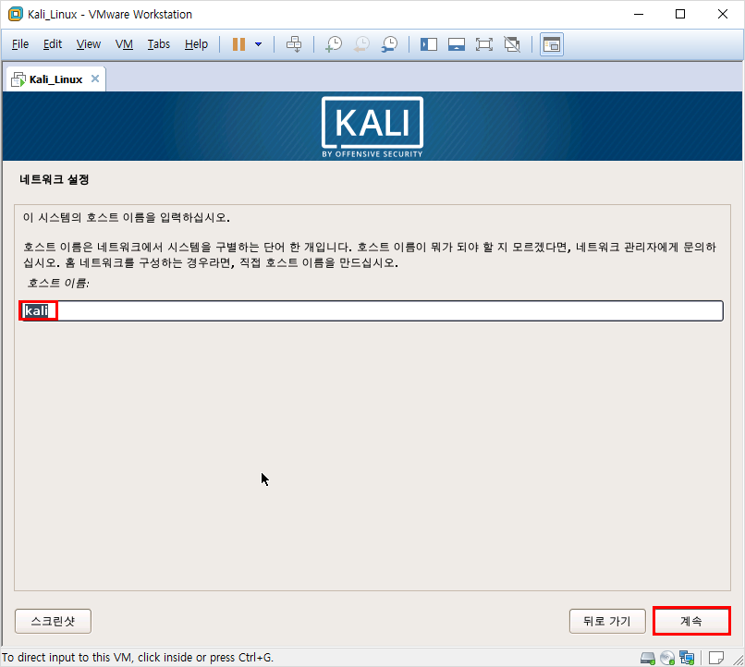Screen dimensions: 745x667
Task: Close the Kali_Linux tab
Action: (95, 79)
